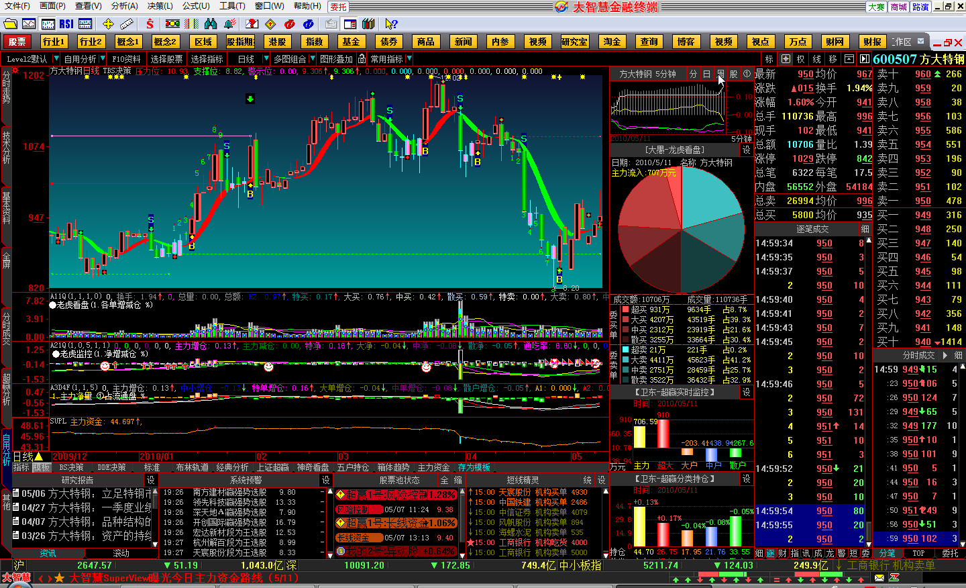966x588 pixels.
Task: Open search with the binoculars icon
Action: click(211, 23)
